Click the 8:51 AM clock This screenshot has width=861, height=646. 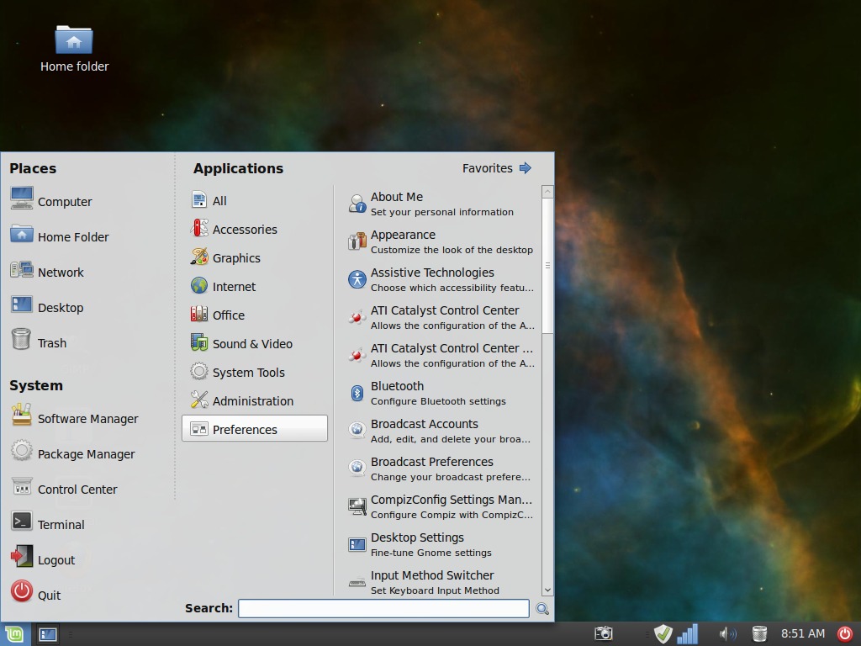pos(803,634)
